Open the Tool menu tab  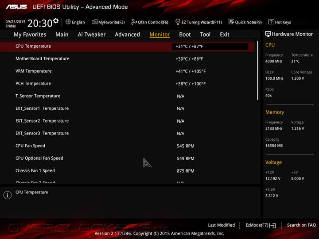point(205,35)
